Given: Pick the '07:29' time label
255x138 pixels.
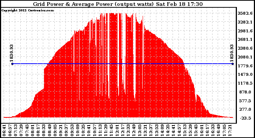Looking at the screenshot, I should 21,130.
